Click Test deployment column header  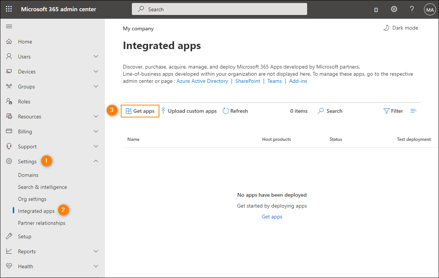coord(414,139)
